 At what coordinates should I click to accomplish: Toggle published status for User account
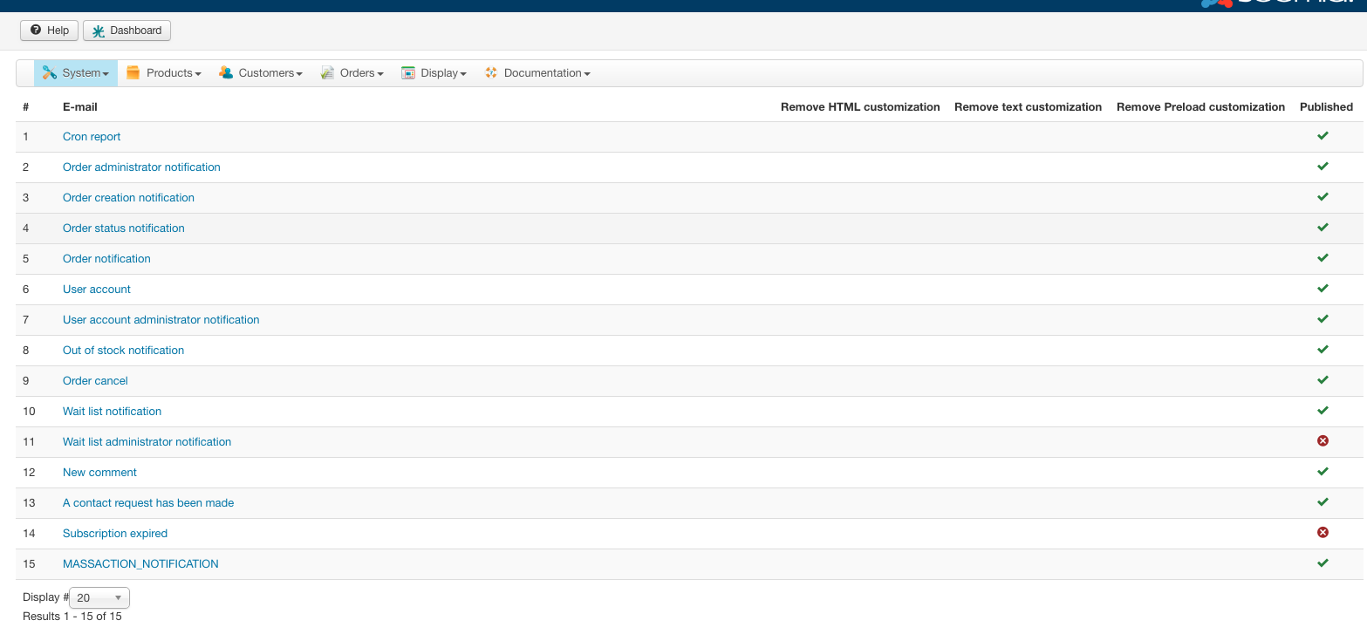click(x=1323, y=289)
